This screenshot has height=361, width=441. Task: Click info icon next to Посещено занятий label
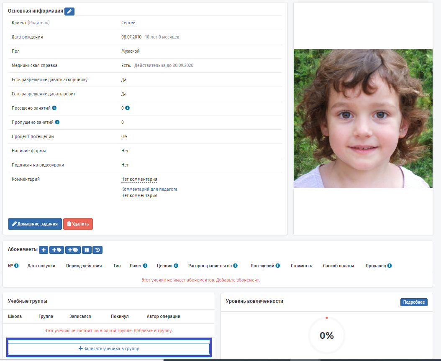[54, 108]
